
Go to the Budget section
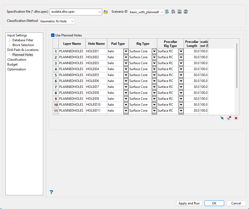pyautogui.click(x=12, y=64)
